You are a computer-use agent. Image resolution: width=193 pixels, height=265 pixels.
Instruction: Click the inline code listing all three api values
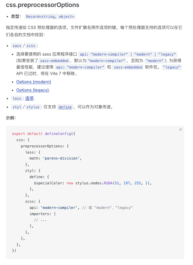128,54
